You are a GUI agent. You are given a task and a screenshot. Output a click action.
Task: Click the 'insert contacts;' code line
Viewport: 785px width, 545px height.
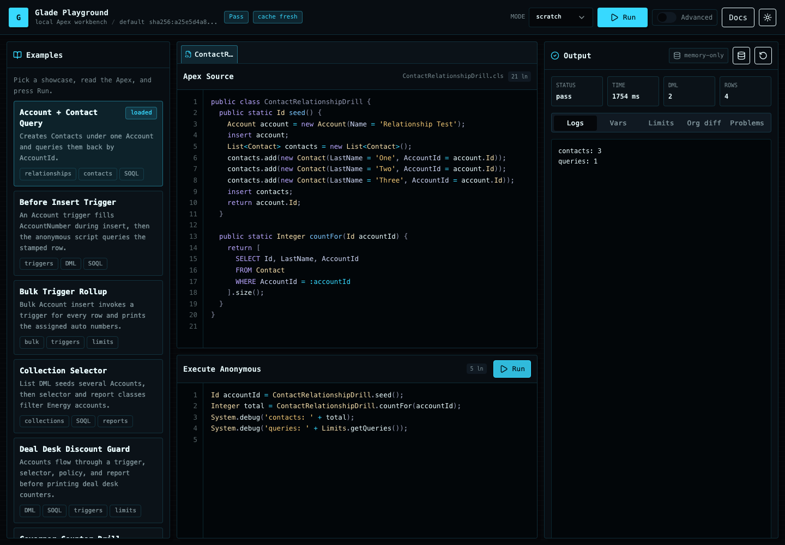(260, 192)
